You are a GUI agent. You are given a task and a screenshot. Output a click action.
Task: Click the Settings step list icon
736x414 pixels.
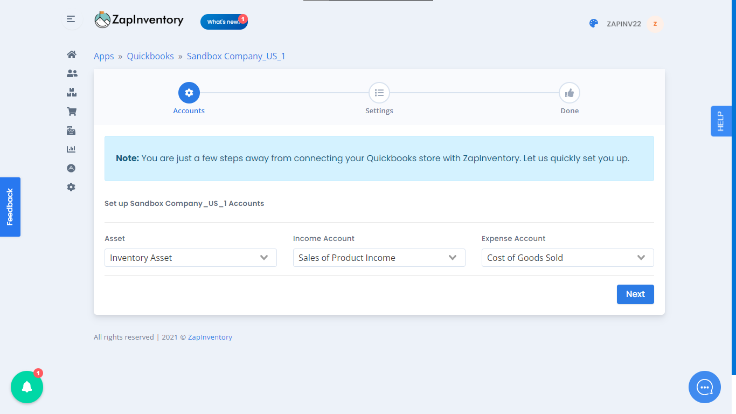(379, 93)
